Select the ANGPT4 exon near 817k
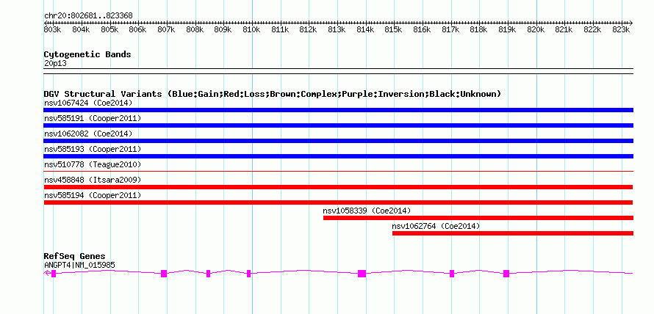This screenshot has width=654, height=314. click(x=452, y=273)
